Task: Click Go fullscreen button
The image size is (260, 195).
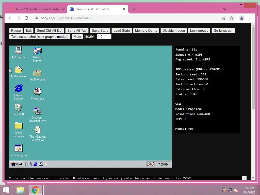Action: click(223, 31)
